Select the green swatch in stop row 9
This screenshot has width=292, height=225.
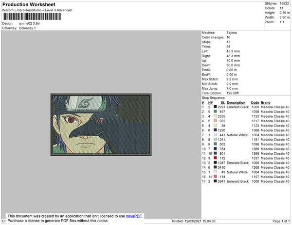215,144
